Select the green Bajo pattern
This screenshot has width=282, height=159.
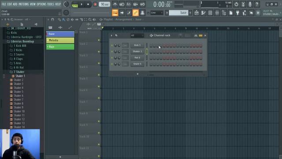pos(60,47)
